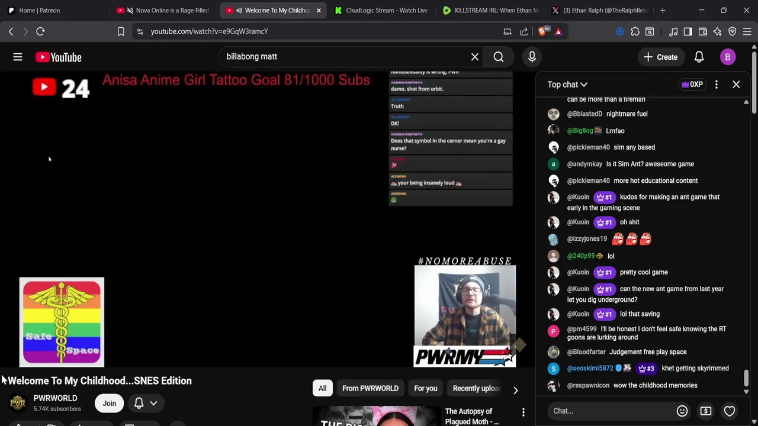Select Recently uploaded filter chip
The image size is (758, 426).
(477, 389)
